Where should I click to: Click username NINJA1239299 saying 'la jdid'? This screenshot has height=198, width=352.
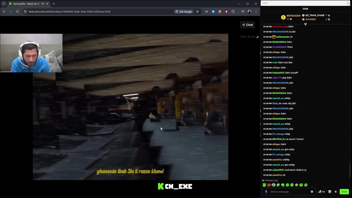click(280, 32)
